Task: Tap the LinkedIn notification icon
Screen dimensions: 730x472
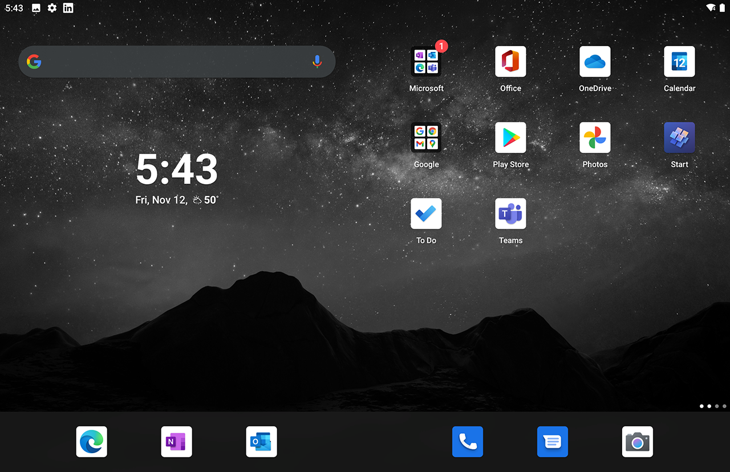Action: [x=68, y=8]
